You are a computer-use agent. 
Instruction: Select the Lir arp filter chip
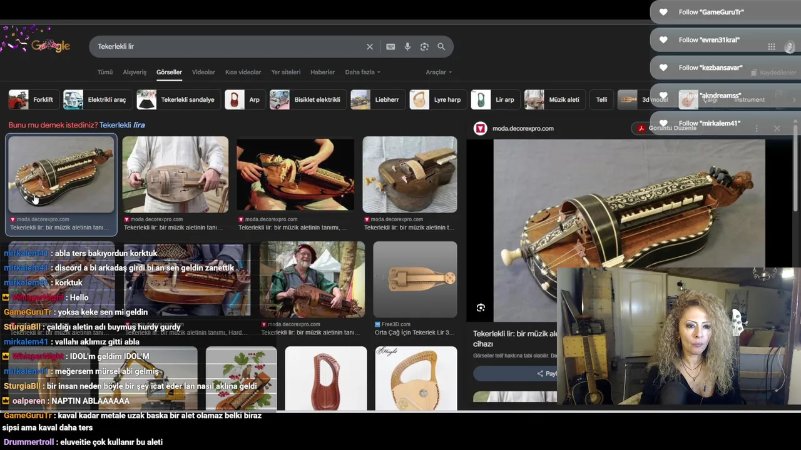pos(494,99)
